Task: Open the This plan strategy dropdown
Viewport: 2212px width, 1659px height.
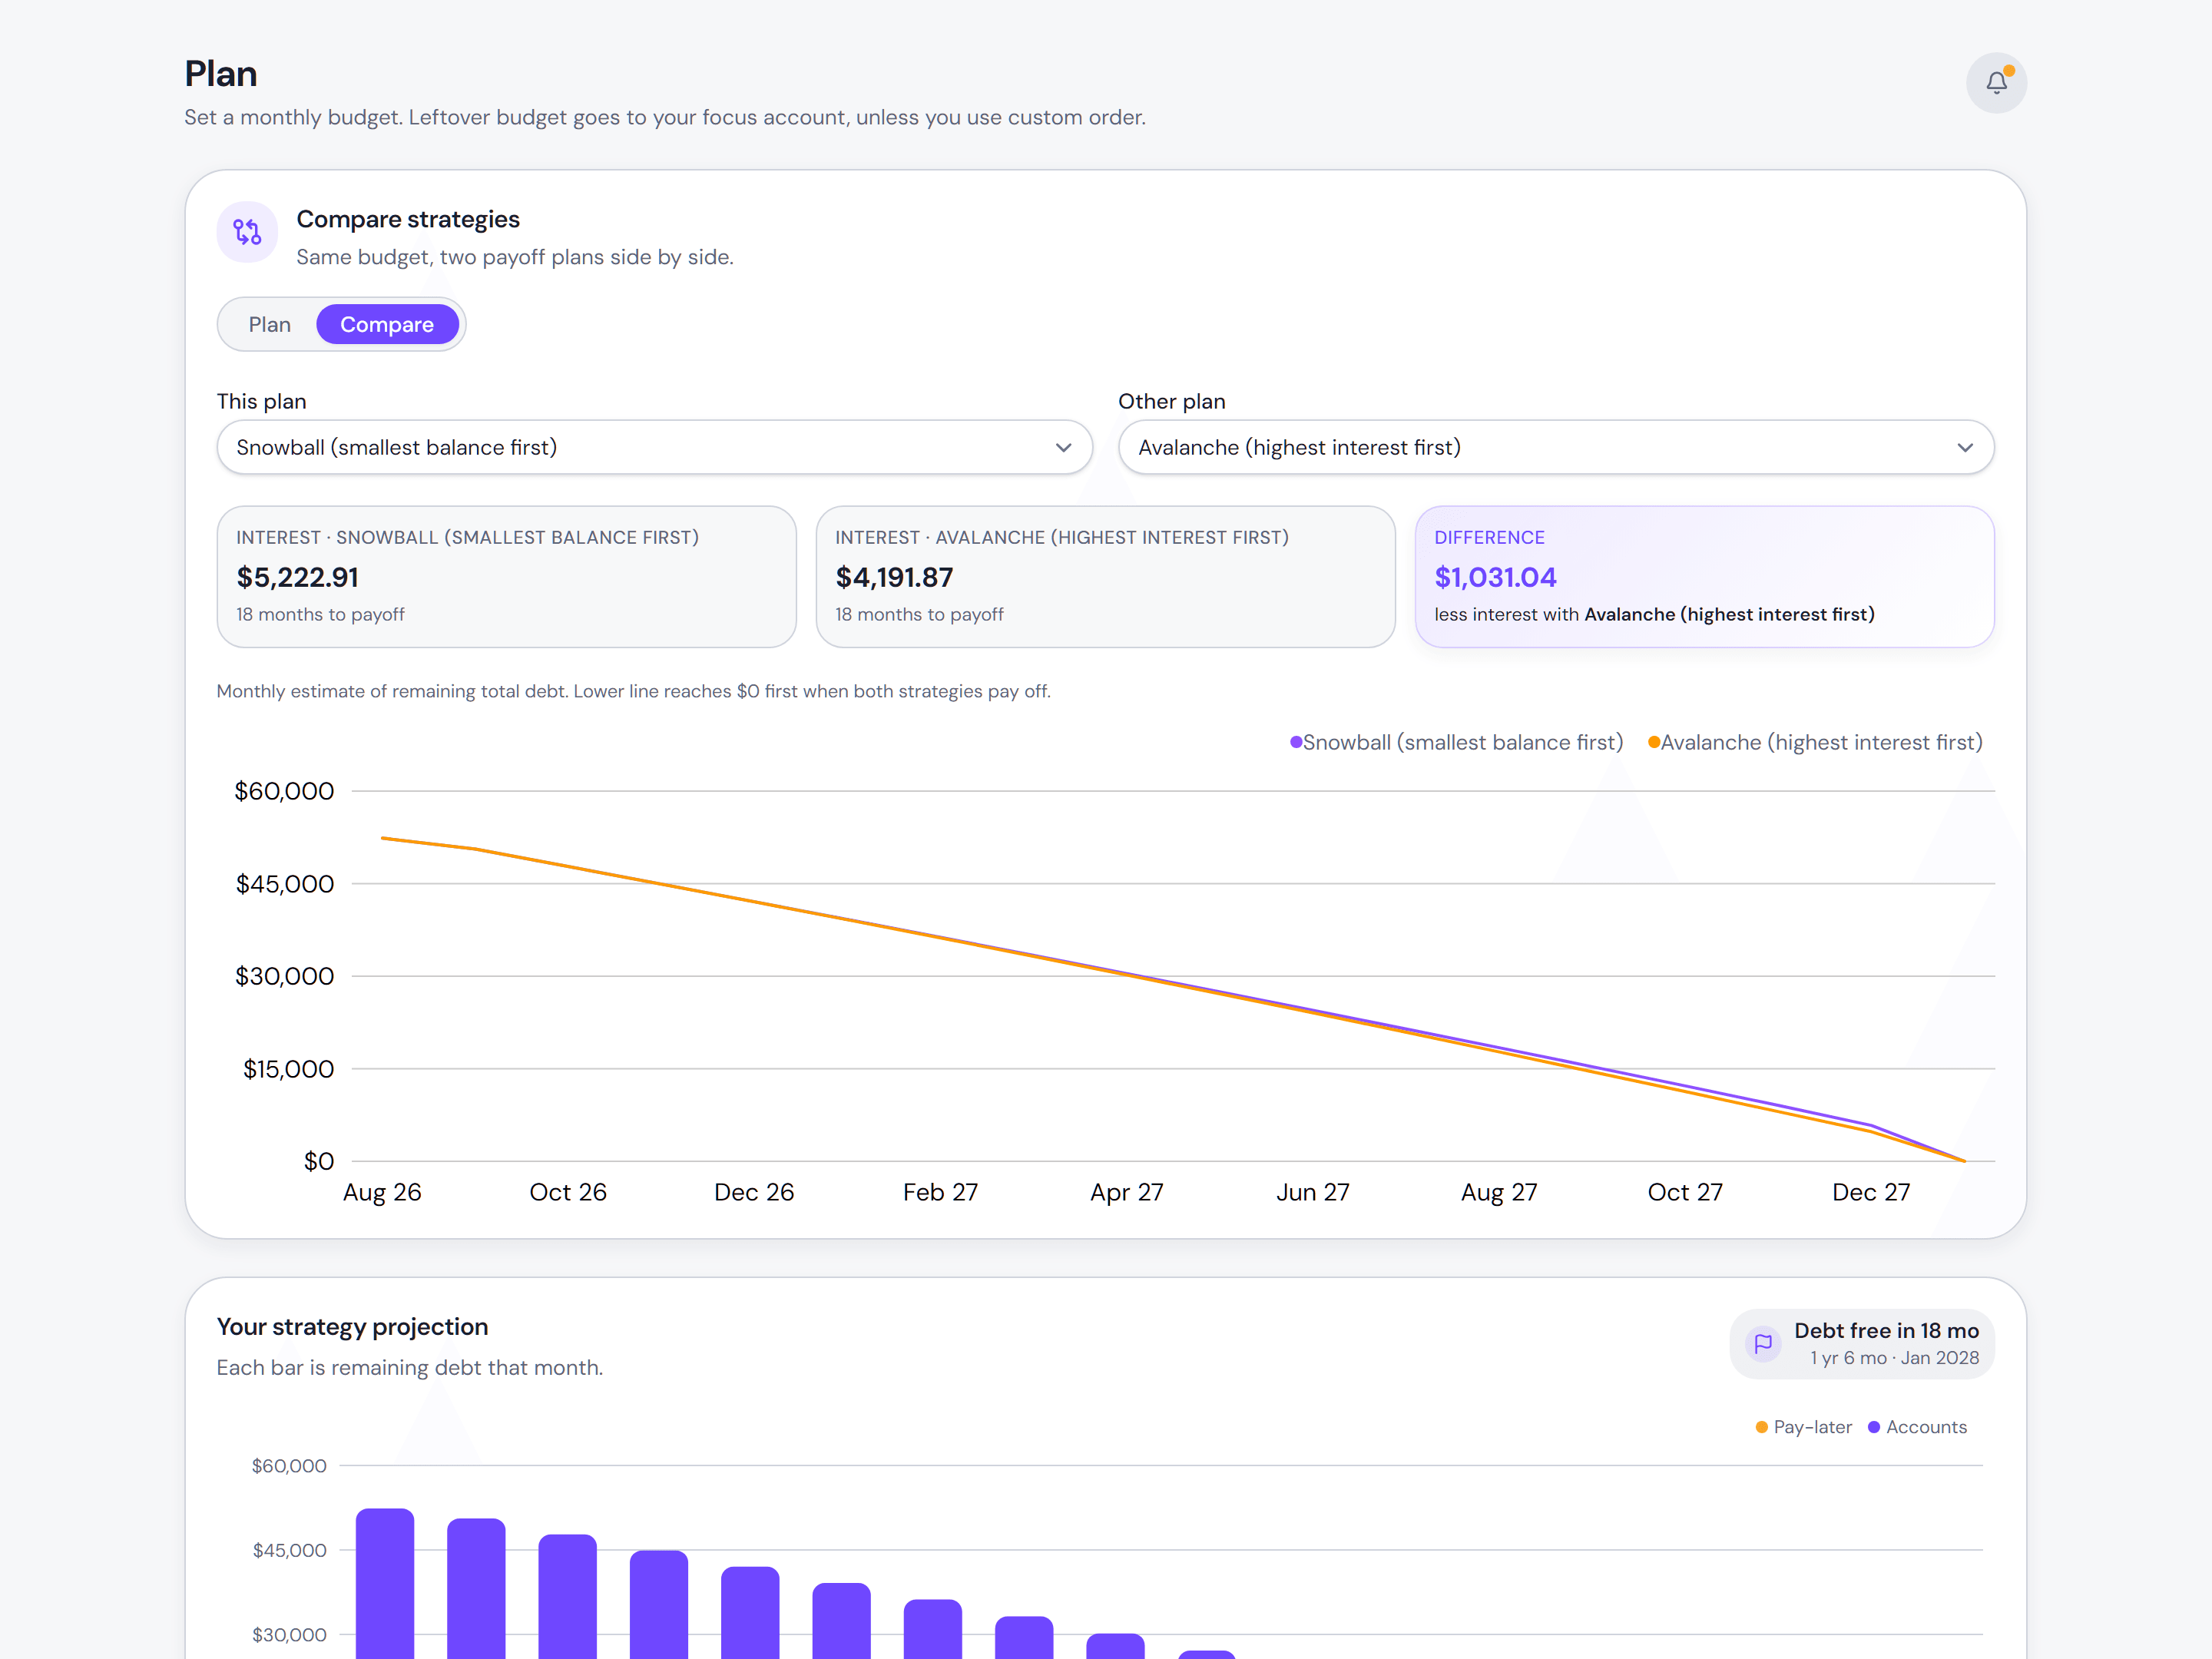Action: [x=654, y=447]
